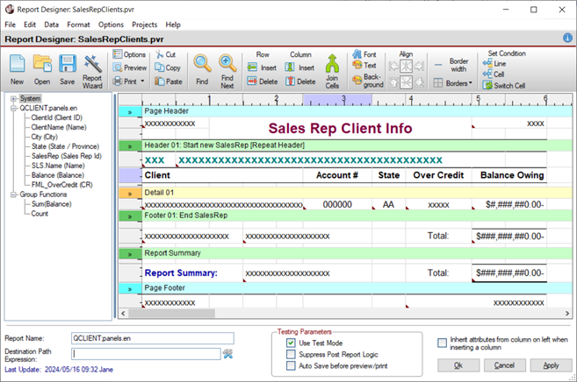Enable Suppress Post Report Logic
The width and height of the screenshot is (577, 382).
291,354
